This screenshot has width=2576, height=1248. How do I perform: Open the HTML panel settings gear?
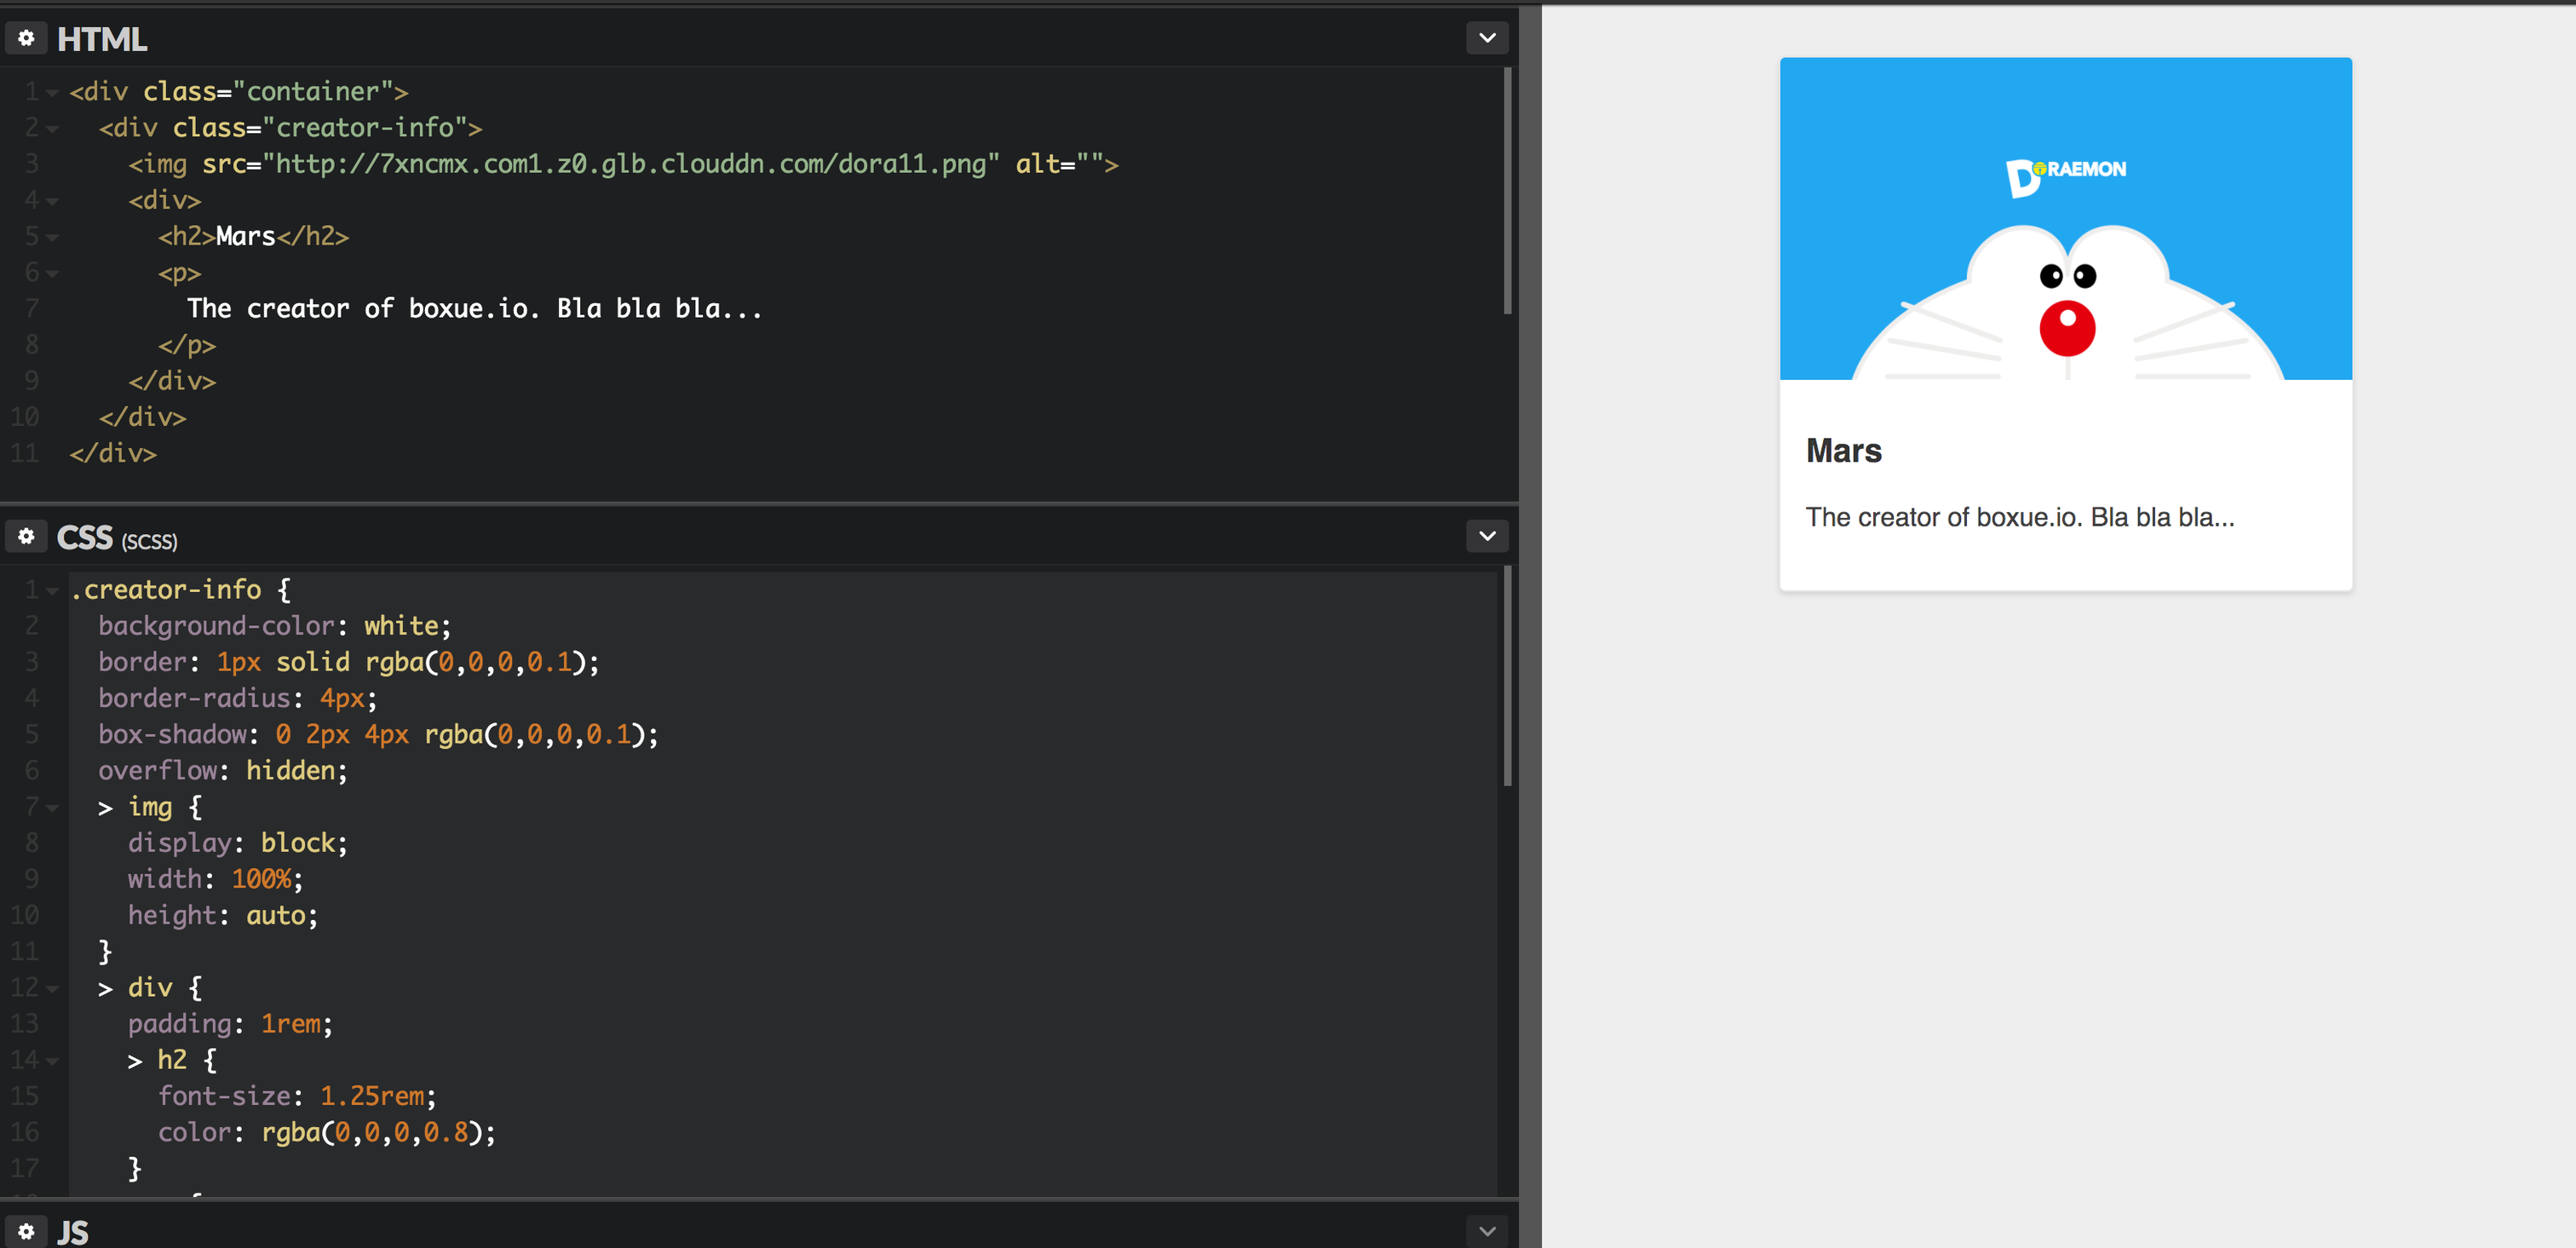pyautogui.click(x=26, y=38)
